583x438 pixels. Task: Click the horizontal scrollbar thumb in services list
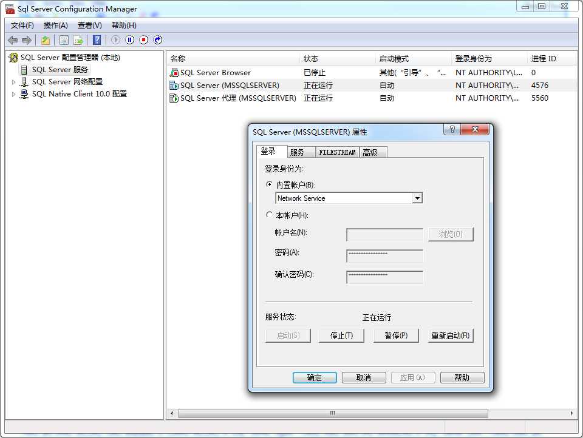click(333, 414)
